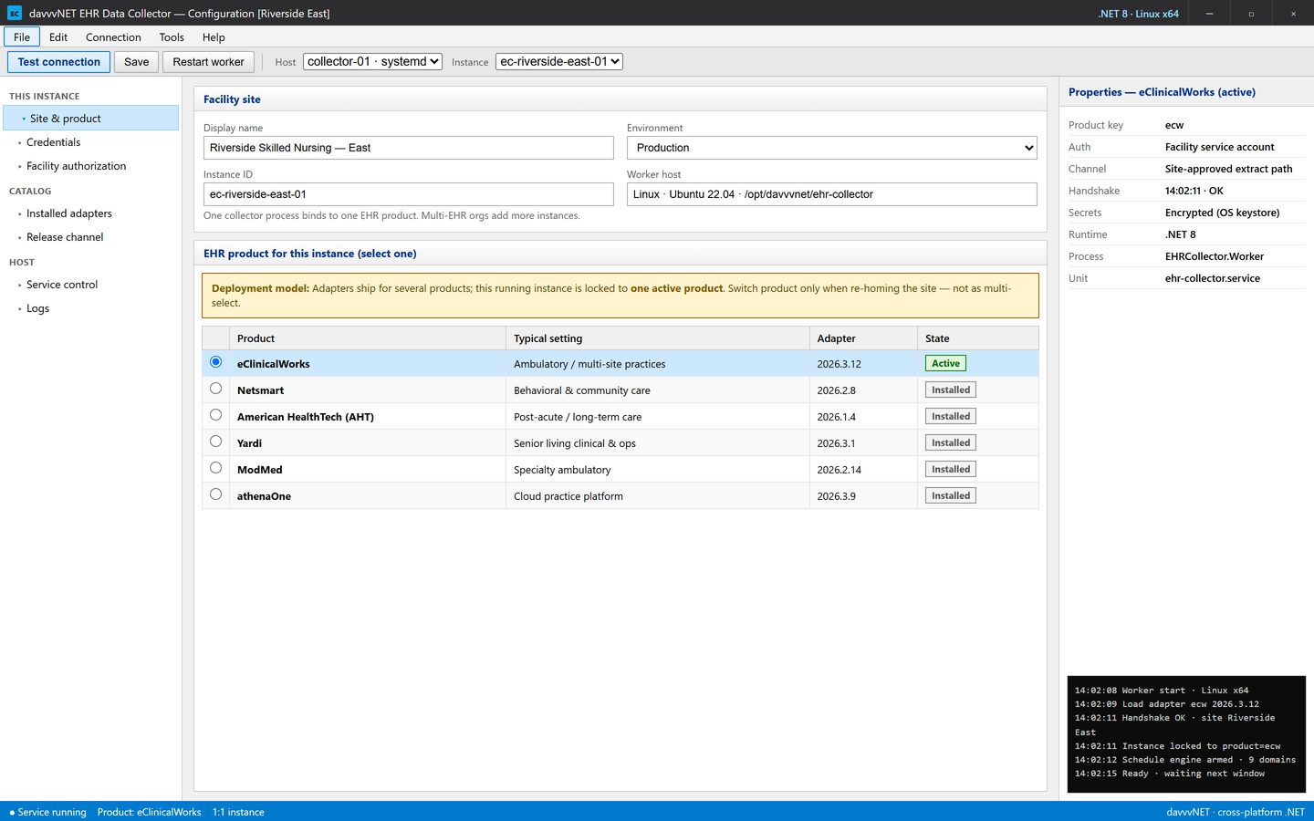Click the ModMed product name
This screenshot has height=821, width=1314.
point(260,470)
